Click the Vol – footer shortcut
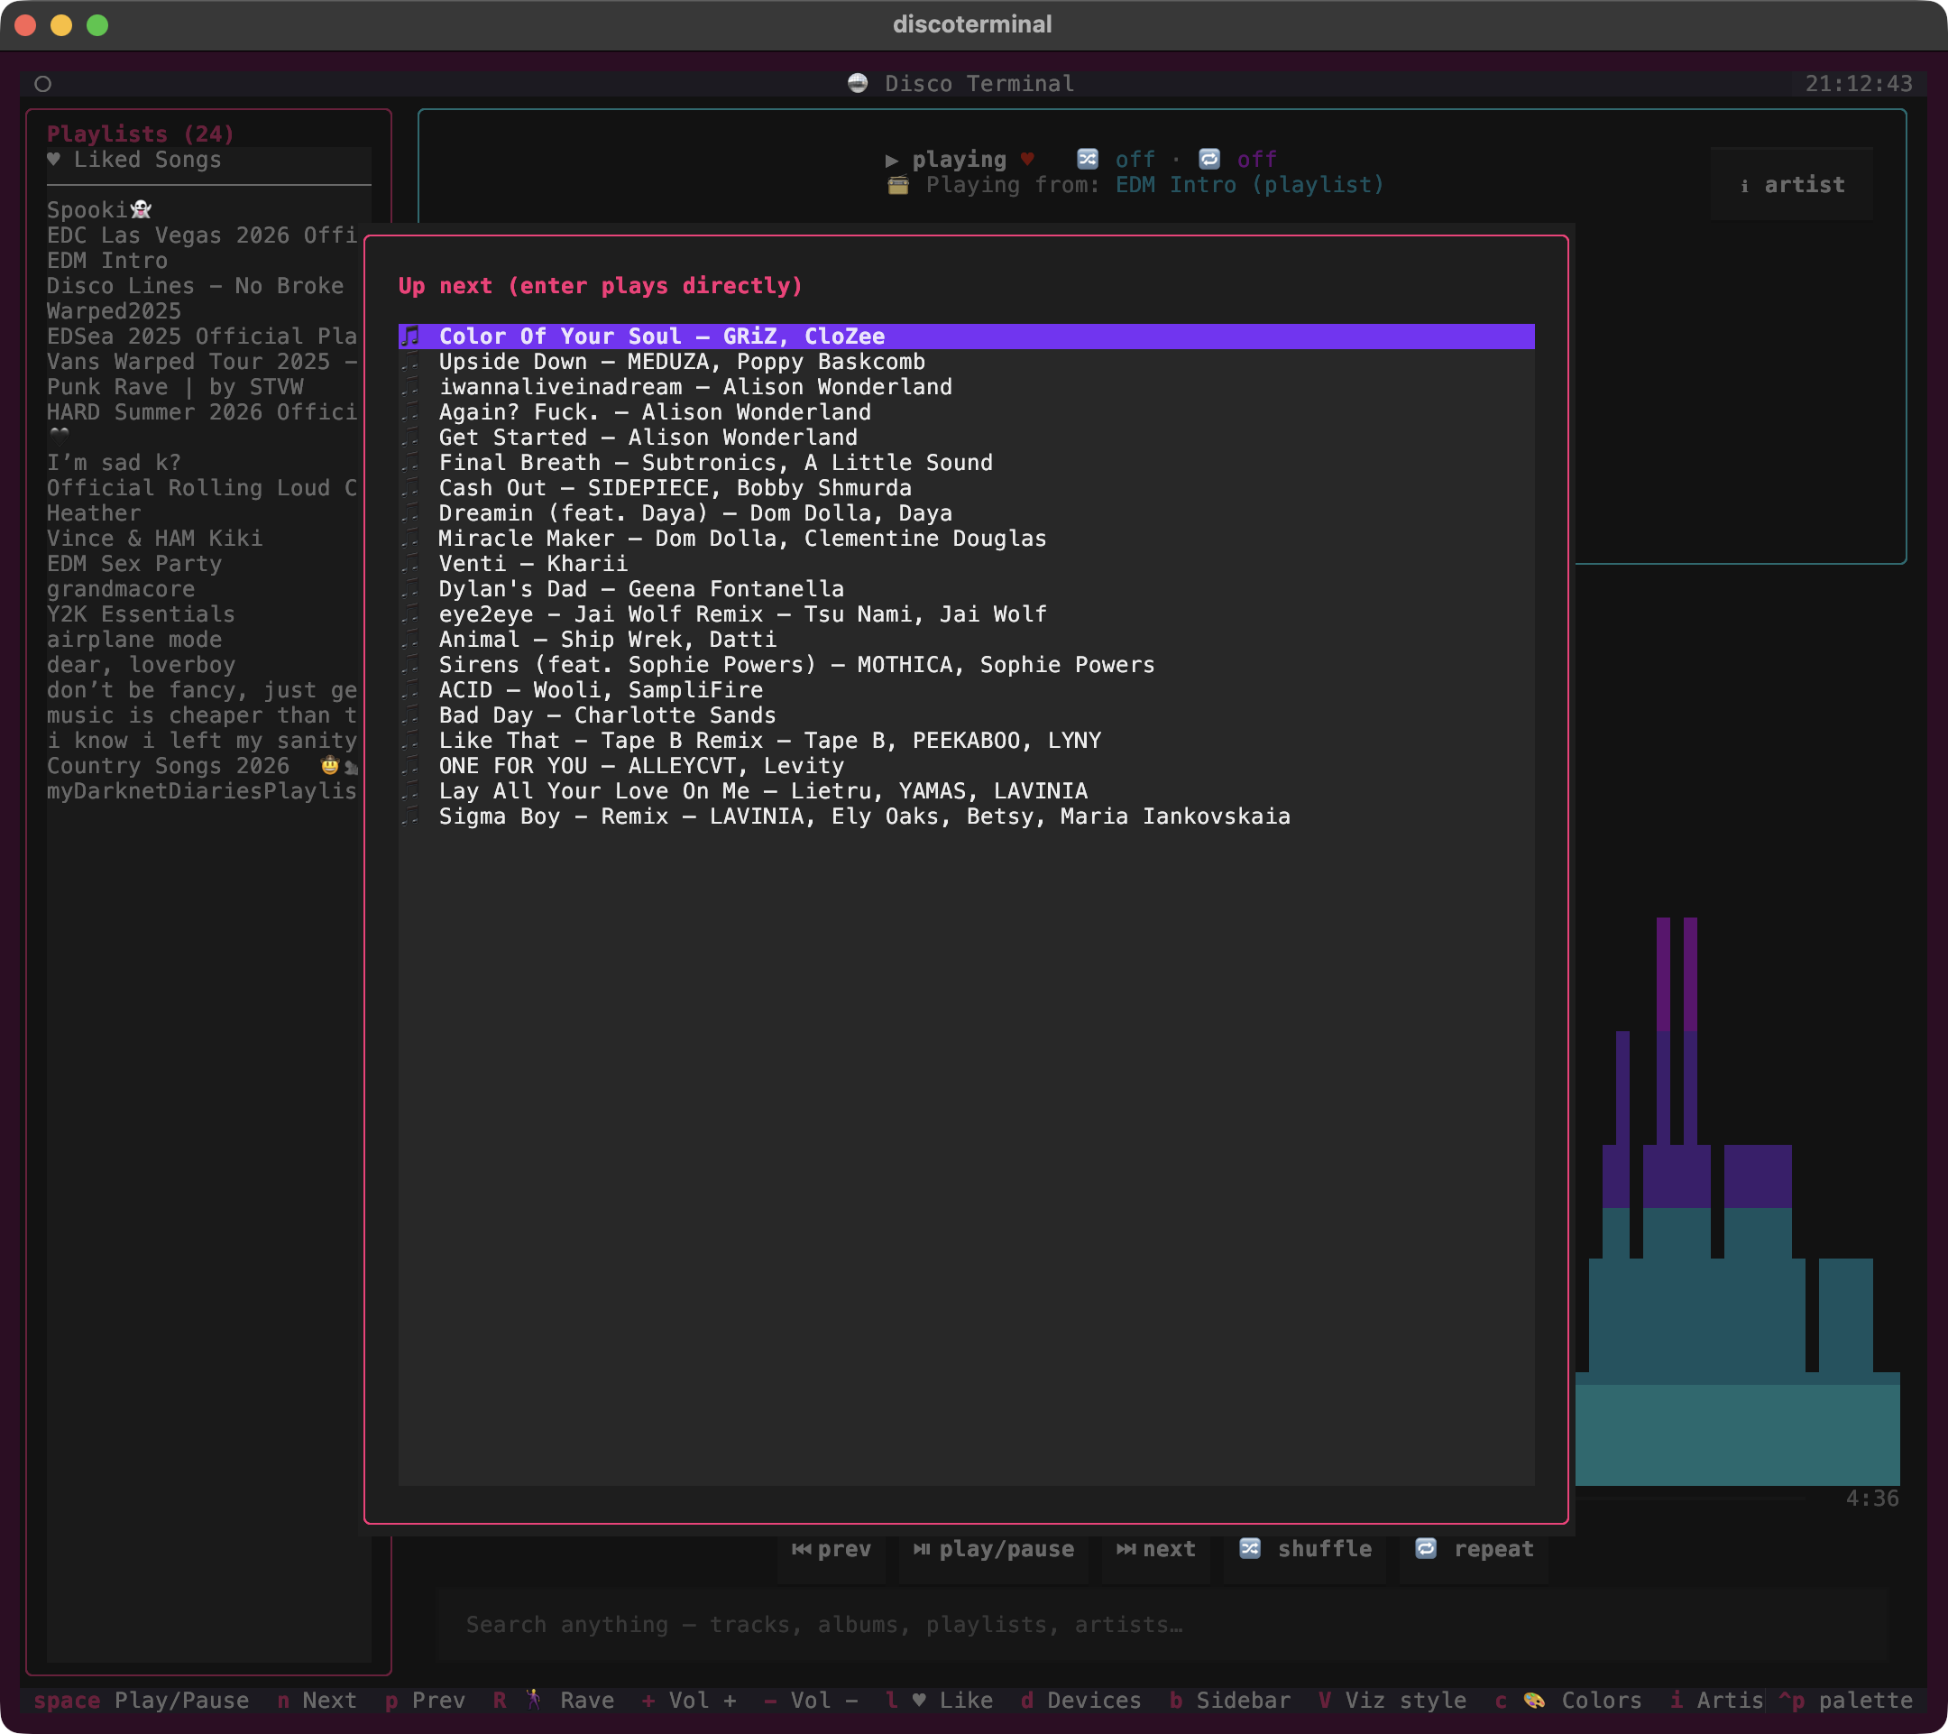1948x1734 pixels. click(x=811, y=1700)
